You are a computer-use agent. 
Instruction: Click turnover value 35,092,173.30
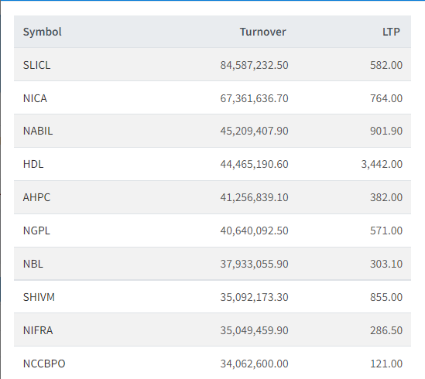pyautogui.click(x=254, y=298)
